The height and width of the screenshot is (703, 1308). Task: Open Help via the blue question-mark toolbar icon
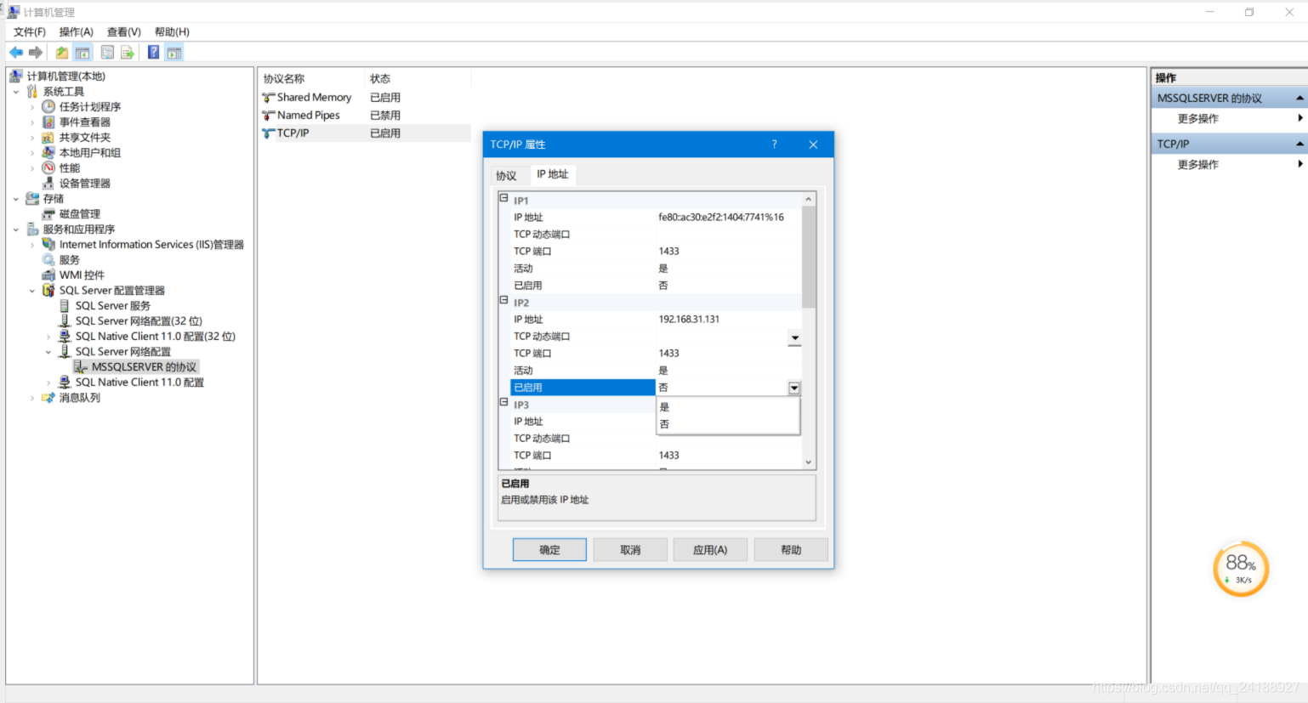[153, 53]
